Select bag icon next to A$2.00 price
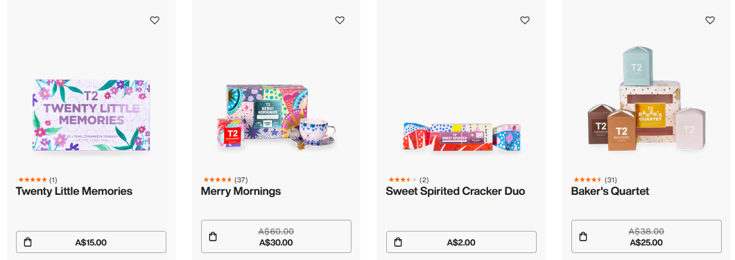This screenshot has height=260, width=735. pos(398,242)
